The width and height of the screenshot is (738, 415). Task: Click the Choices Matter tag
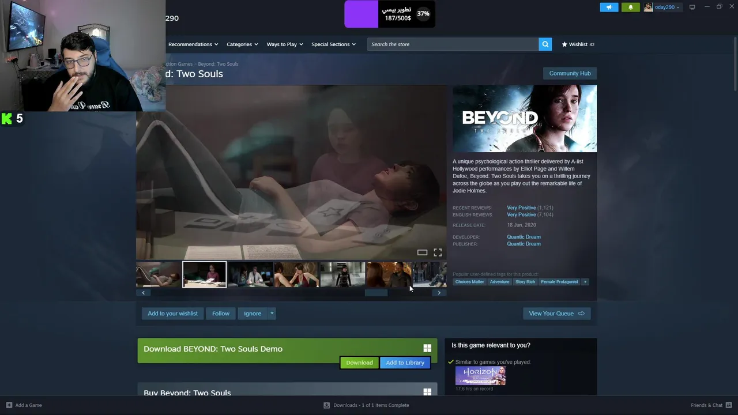point(469,282)
